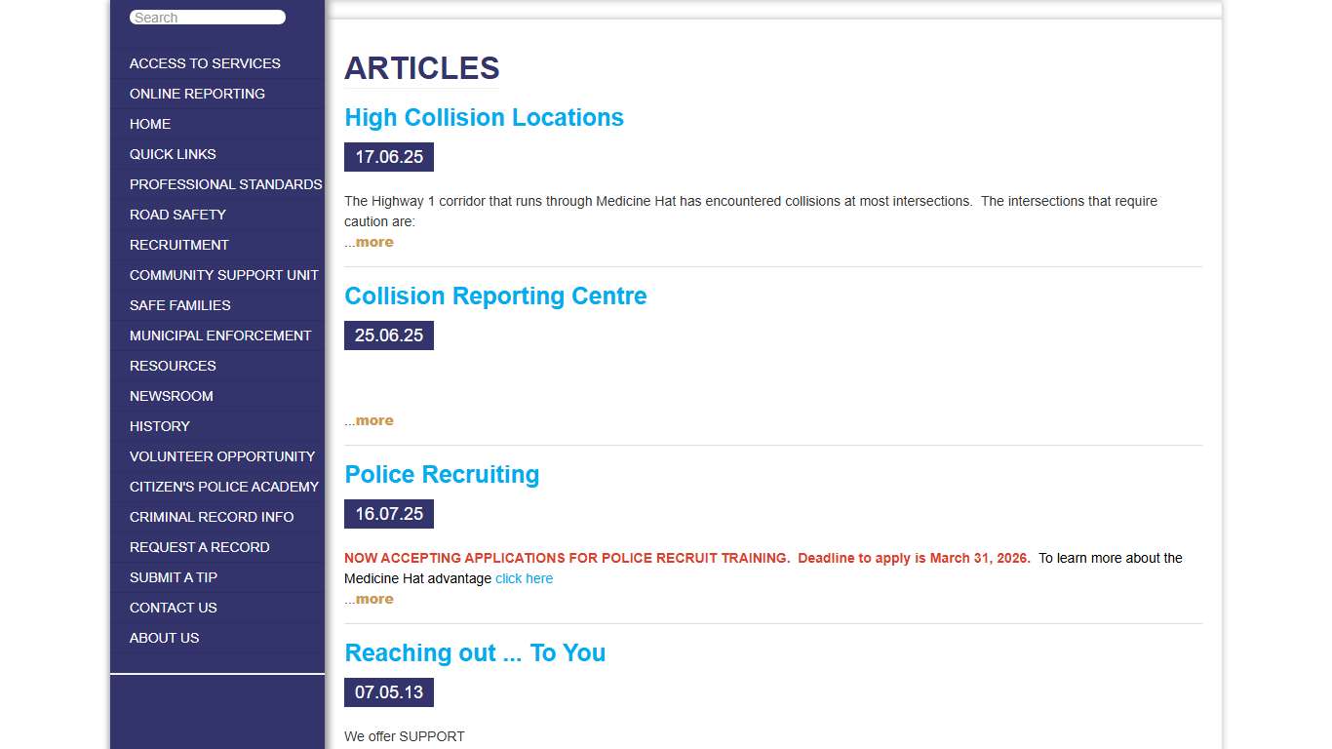The image size is (1332, 749).
Task: Select MUNICIPAL ENFORCEMENT from the menu
Action: [219, 335]
